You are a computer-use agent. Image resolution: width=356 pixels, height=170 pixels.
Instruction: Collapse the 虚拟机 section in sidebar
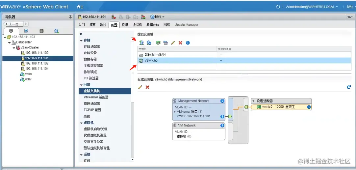tap(81, 123)
